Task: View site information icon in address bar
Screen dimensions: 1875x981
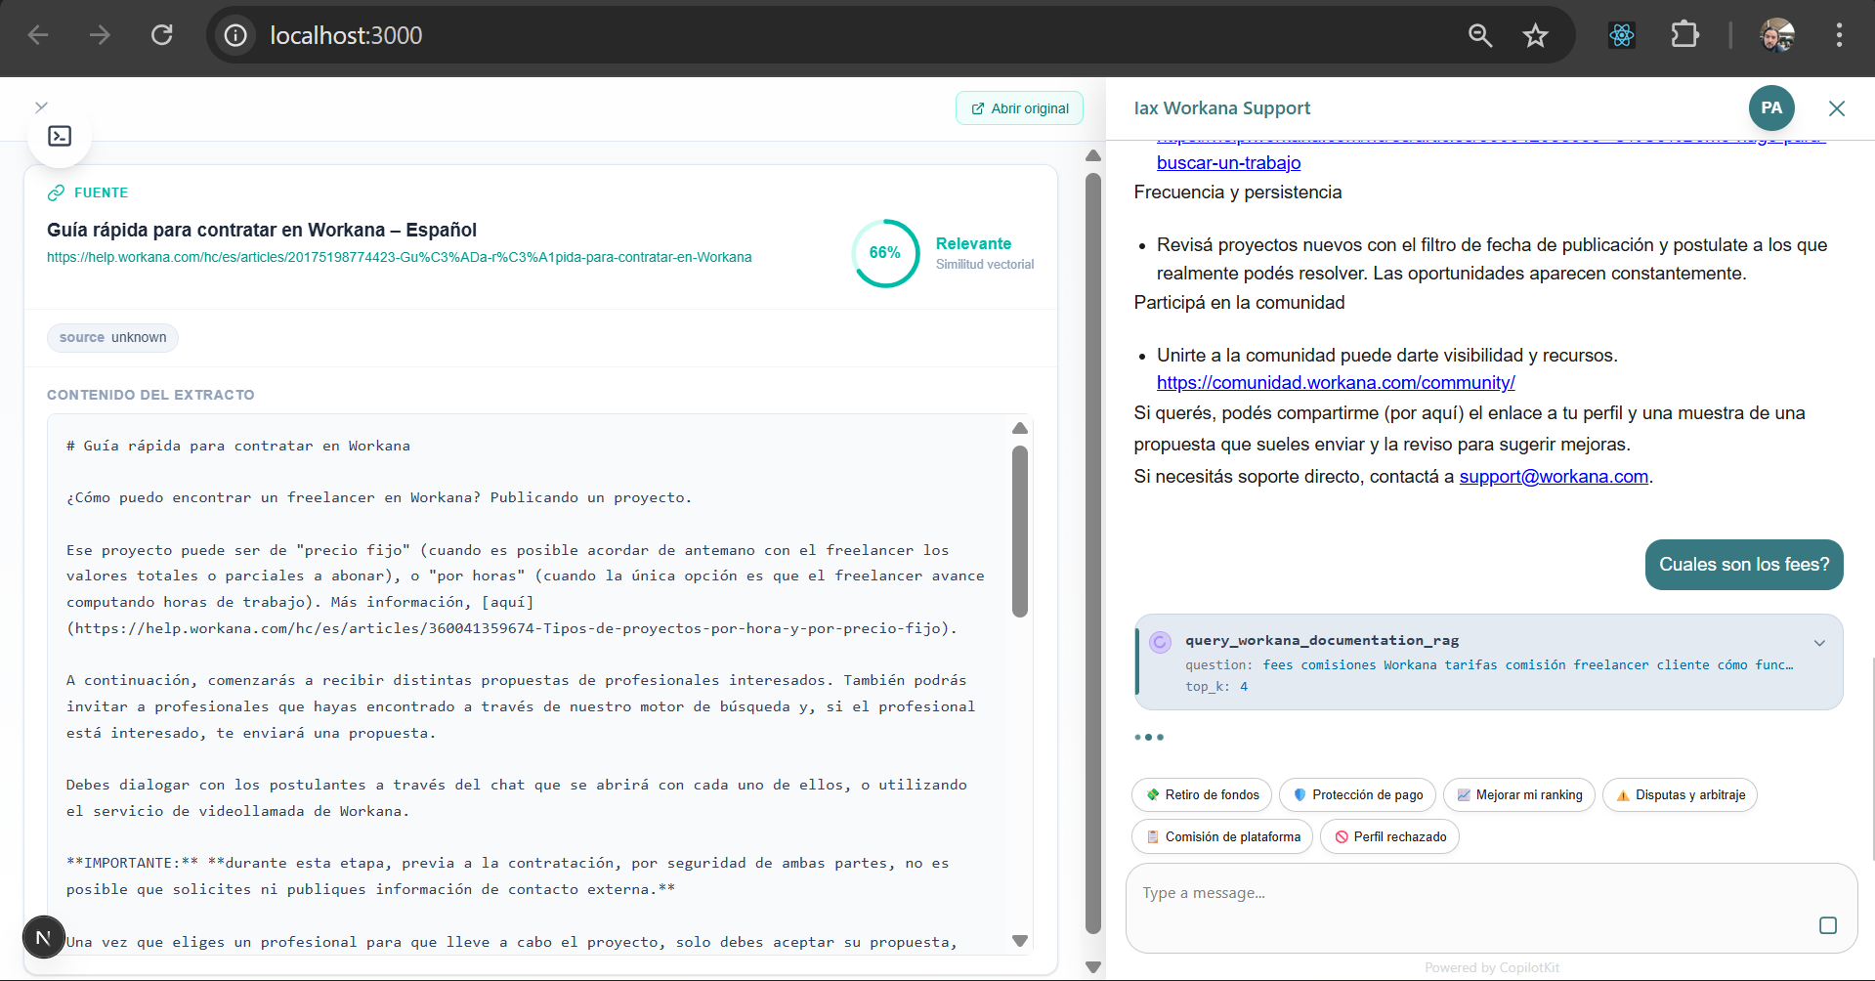Action: click(x=235, y=35)
